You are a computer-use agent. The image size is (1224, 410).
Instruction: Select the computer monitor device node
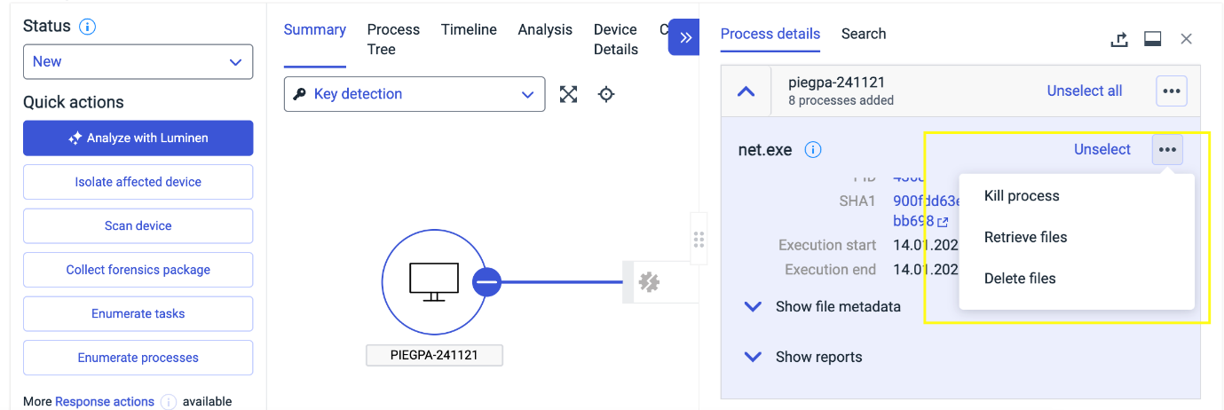click(434, 283)
